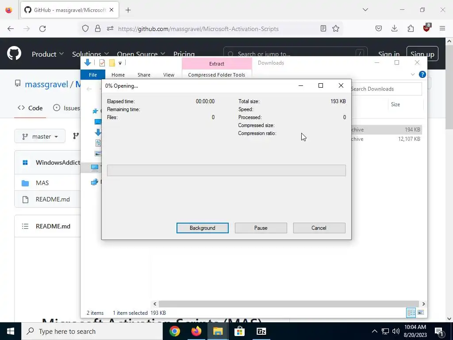Viewport: 453px width, 340px height.
Task: Toggle Firefox reader view icon
Action: pos(323,28)
